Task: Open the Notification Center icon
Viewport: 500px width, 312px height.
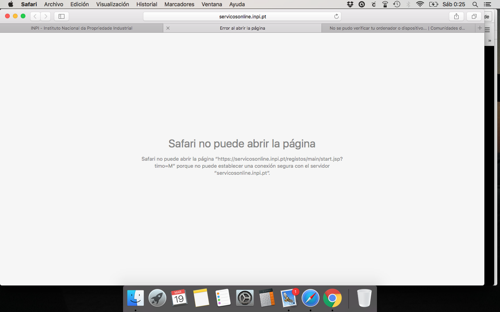Action: (487, 4)
